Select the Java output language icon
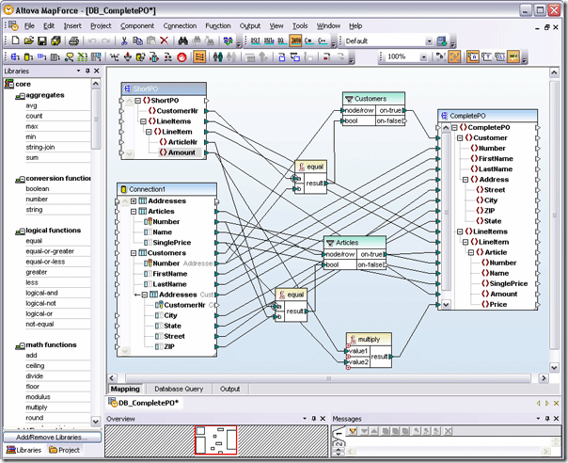 coord(295,41)
